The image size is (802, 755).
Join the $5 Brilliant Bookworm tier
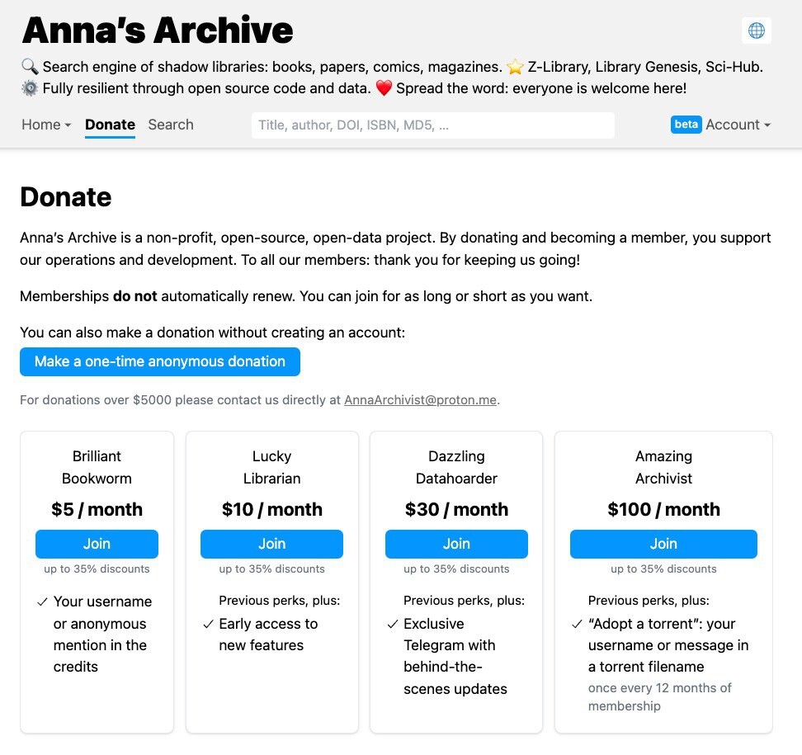[97, 544]
